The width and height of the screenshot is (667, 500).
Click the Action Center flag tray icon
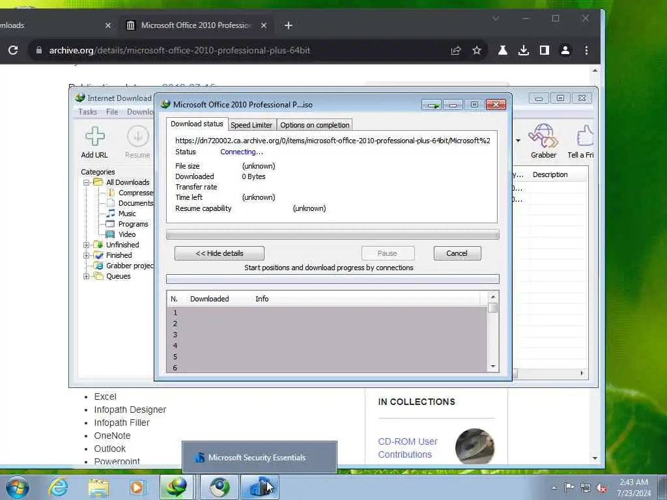pyautogui.click(x=569, y=487)
